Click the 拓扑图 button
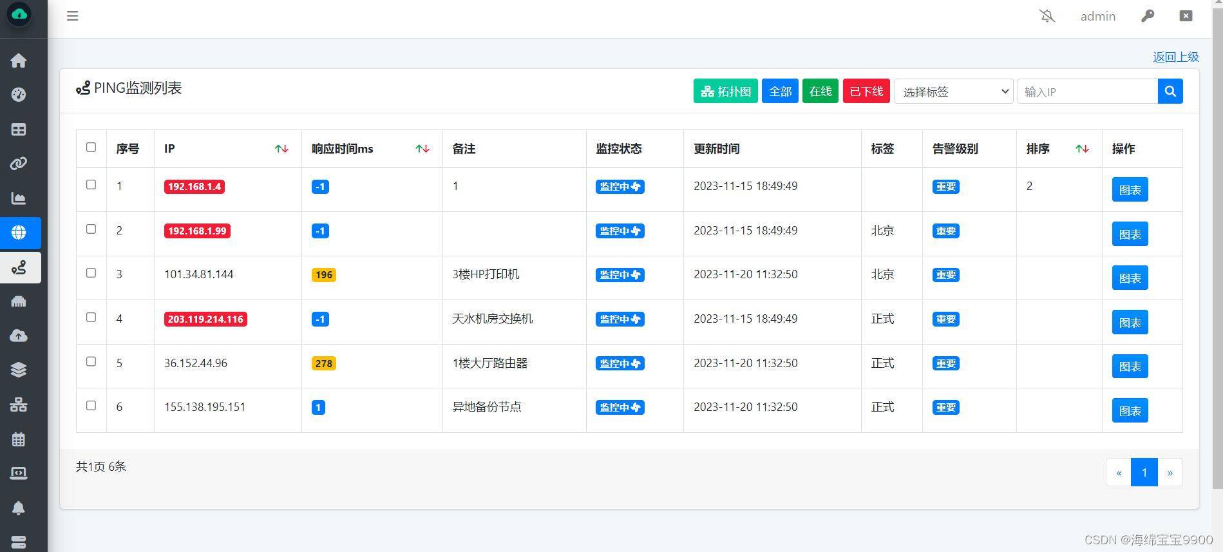The width and height of the screenshot is (1223, 552). click(726, 91)
